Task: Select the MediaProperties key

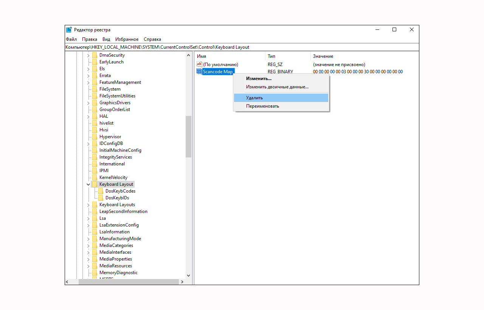Action: [x=116, y=259]
